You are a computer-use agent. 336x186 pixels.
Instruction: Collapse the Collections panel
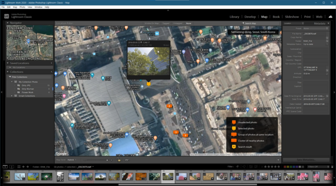8,72
